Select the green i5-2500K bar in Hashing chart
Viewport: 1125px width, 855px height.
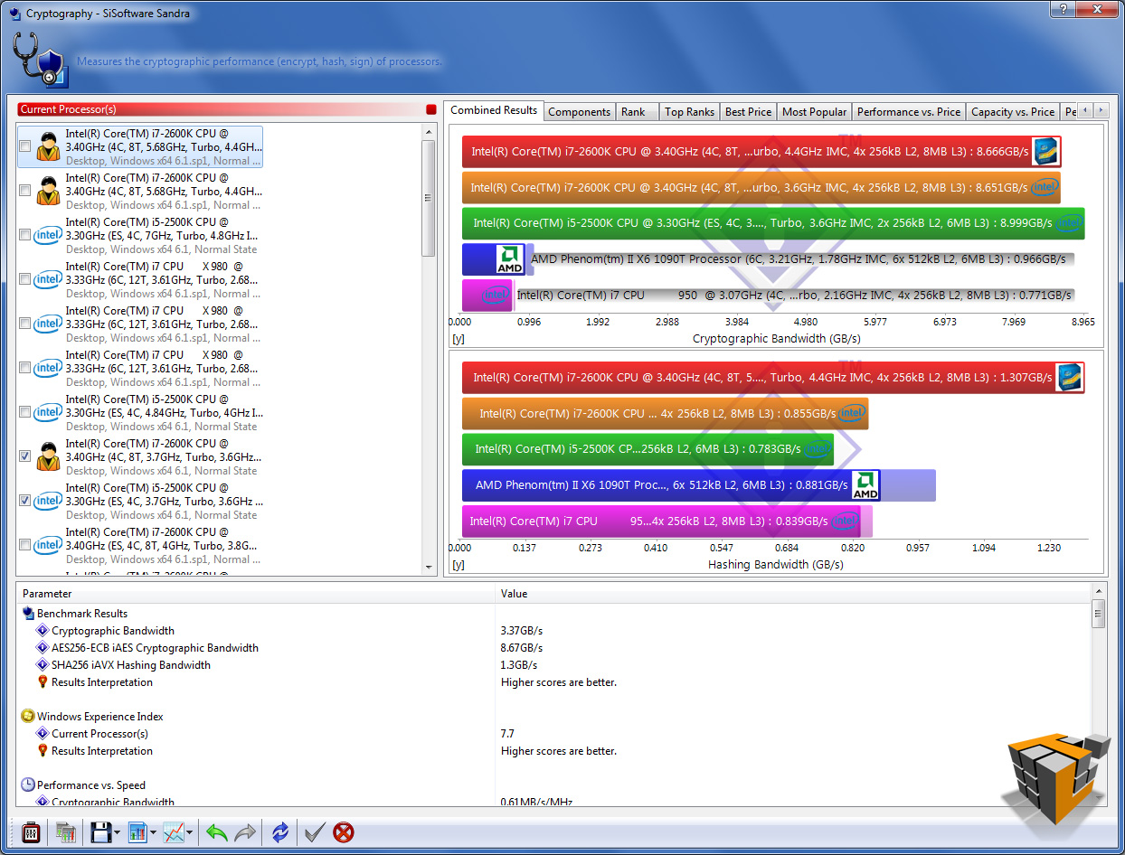pyautogui.click(x=648, y=449)
